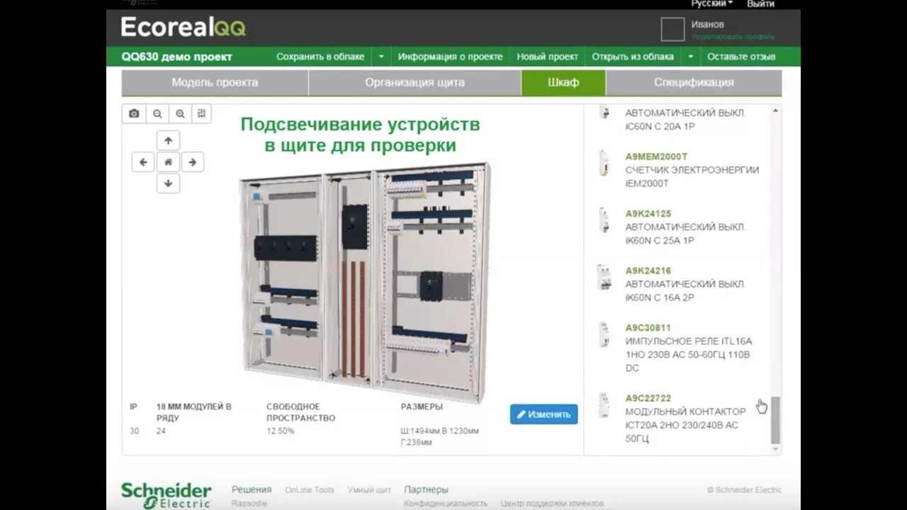
Task: Open the Спецификация tab
Action: coord(694,82)
